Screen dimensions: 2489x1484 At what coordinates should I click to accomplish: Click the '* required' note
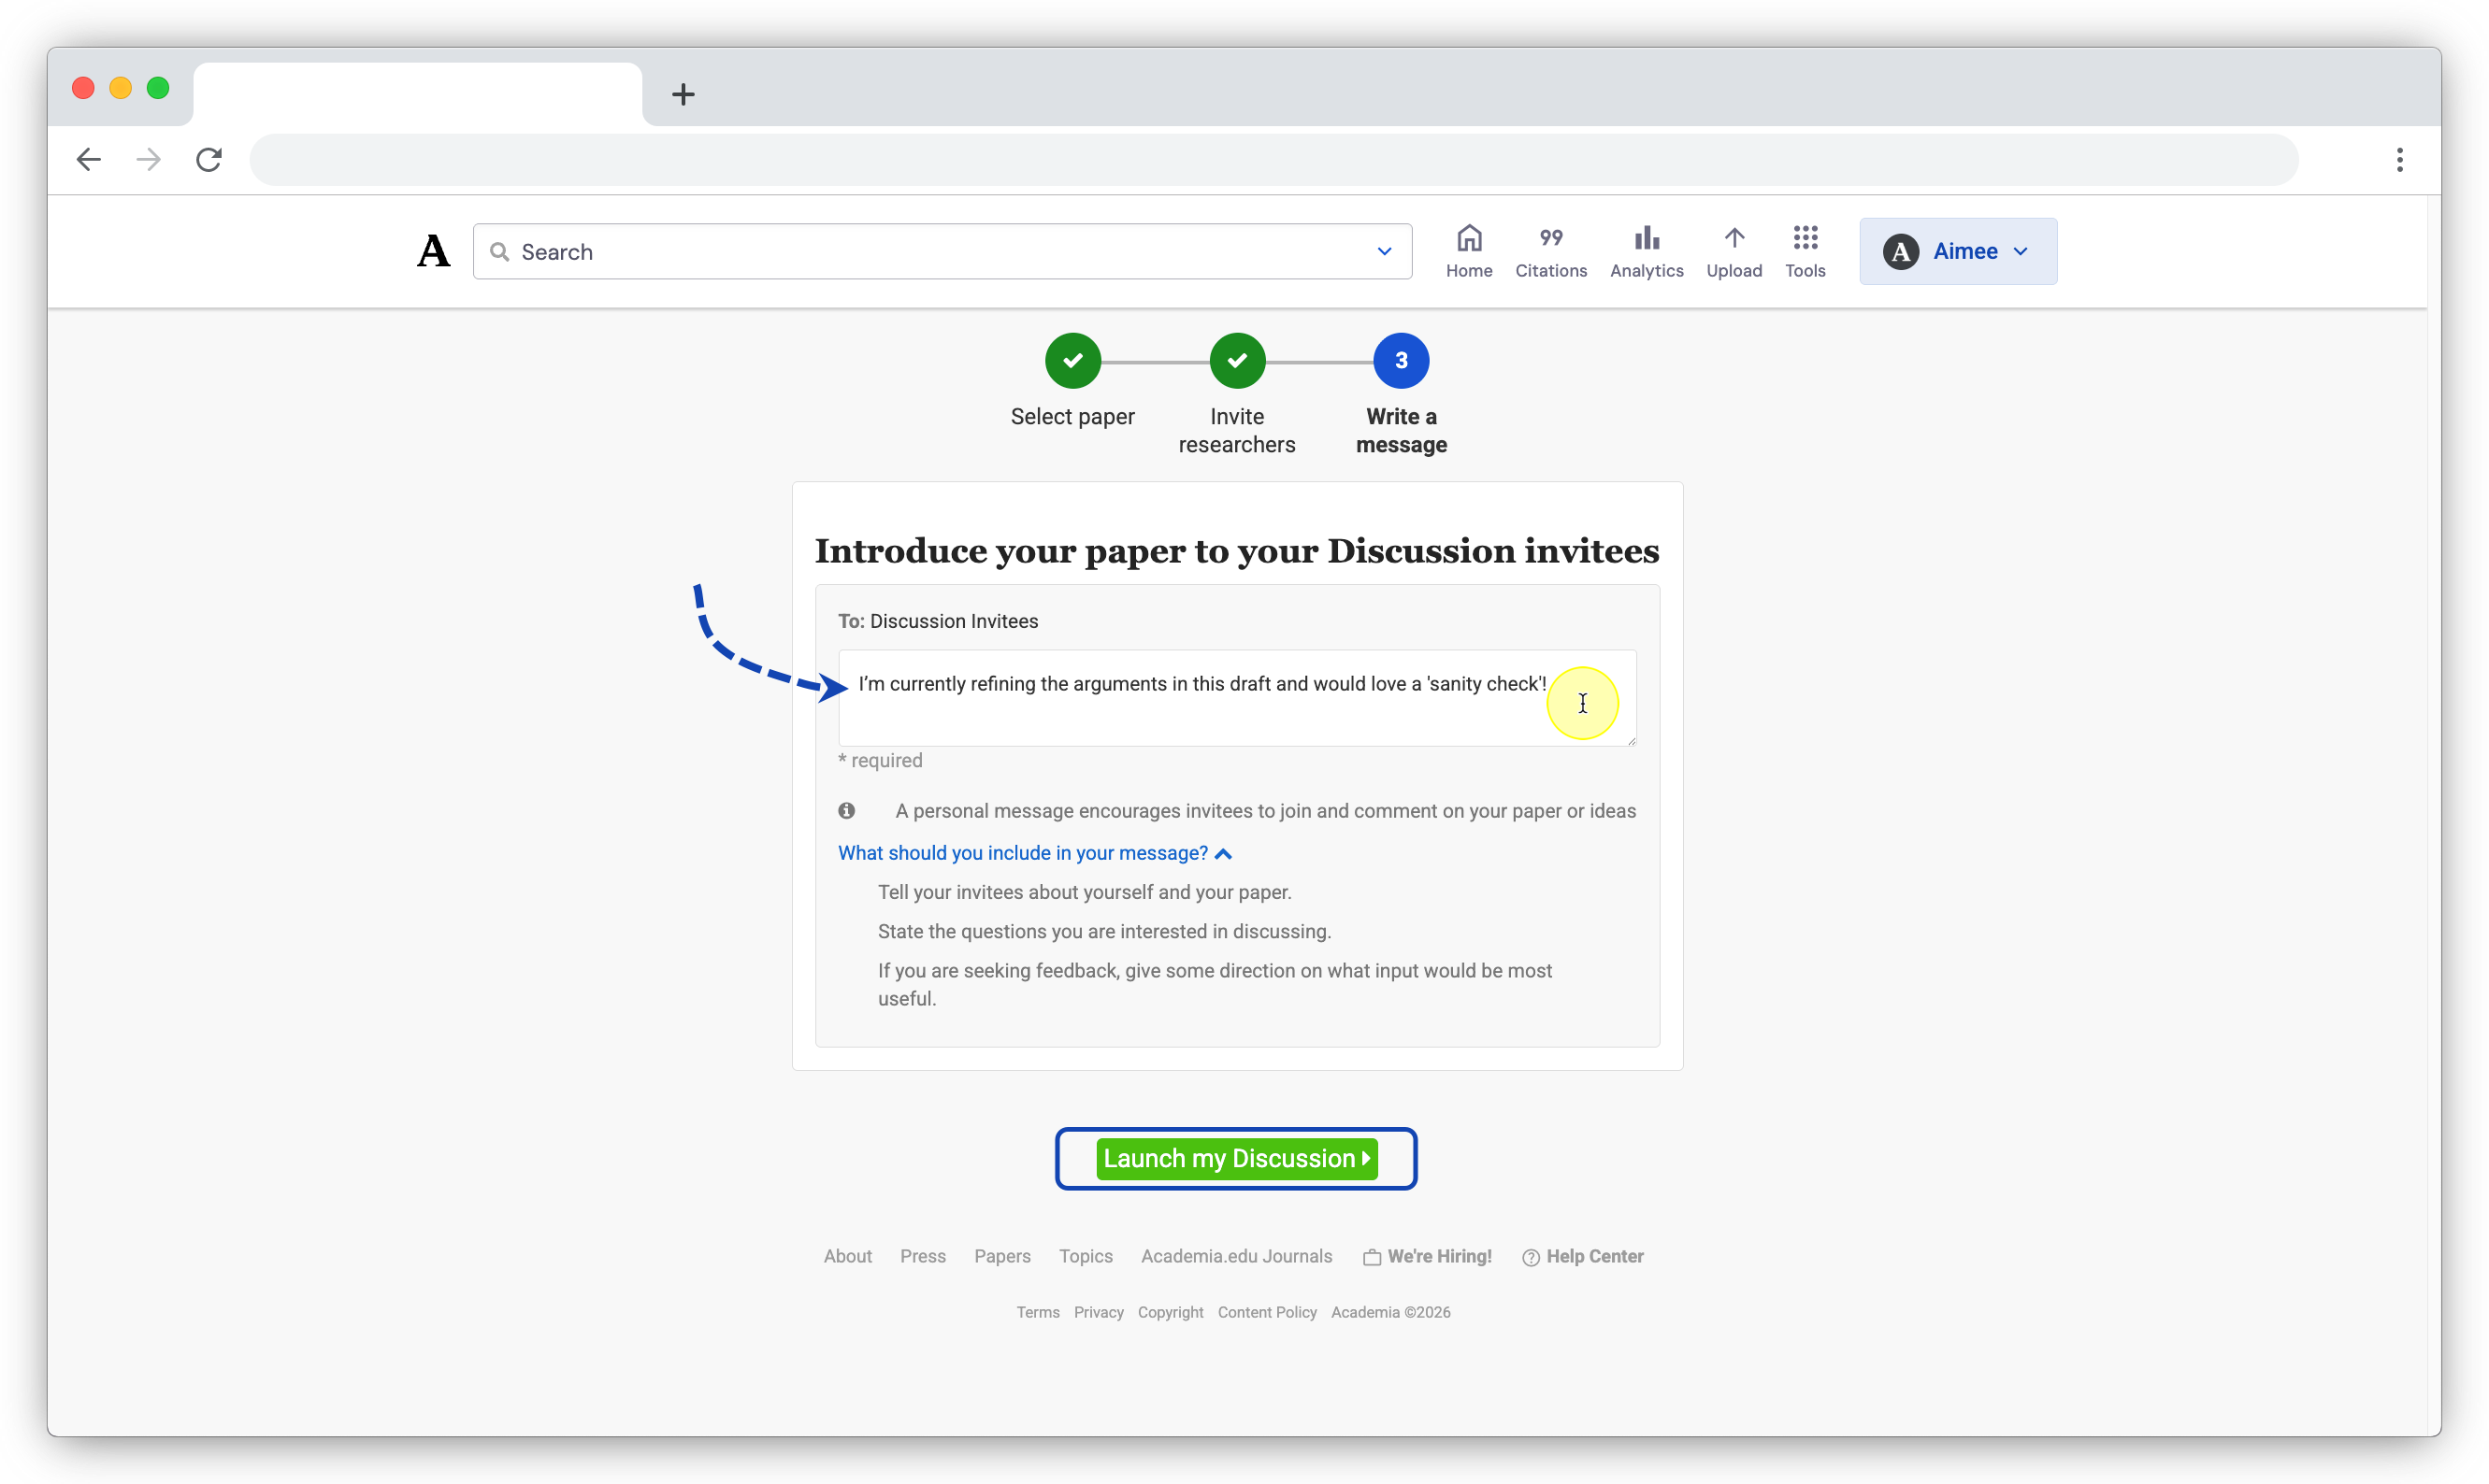point(879,760)
